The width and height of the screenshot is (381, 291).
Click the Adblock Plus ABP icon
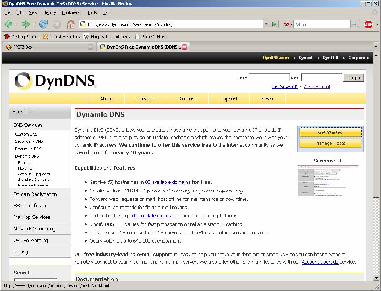coord(369,24)
